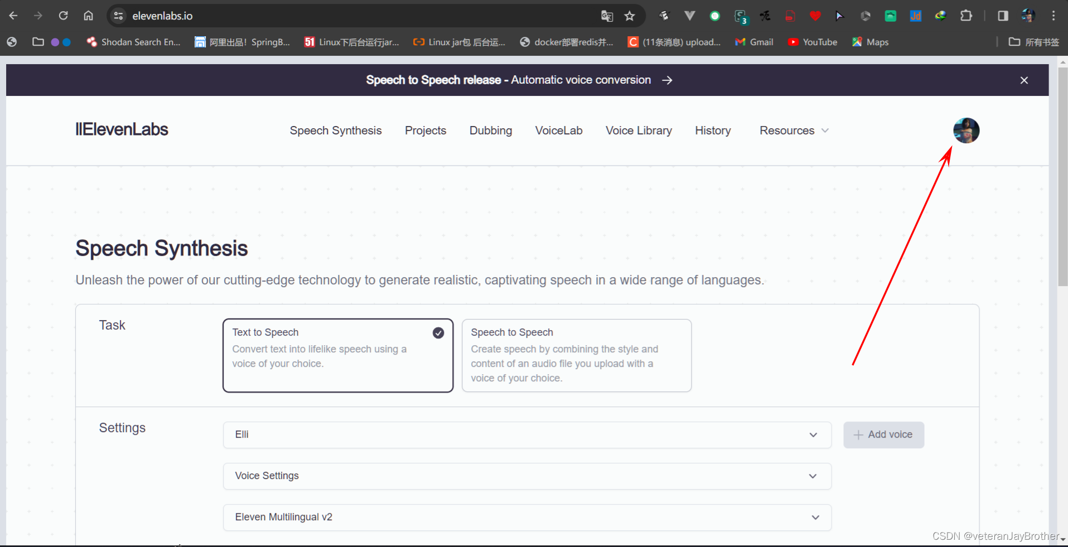This screenshot has height=547, width=1068.
Task: Open the extensions puzzle menu
Action: 966,16
